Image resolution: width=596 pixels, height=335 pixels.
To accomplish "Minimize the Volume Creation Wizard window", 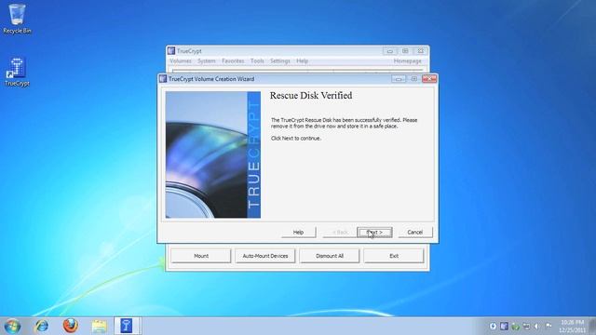I will (x=399, y=78).
